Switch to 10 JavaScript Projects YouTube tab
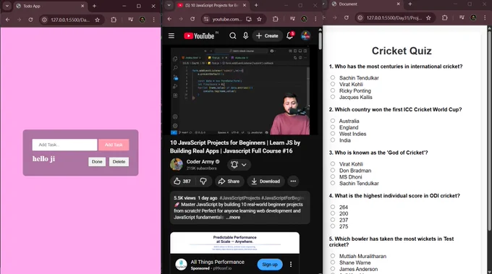Image resolution: width=492 pixels, height=274 pixels. point(212,5)
